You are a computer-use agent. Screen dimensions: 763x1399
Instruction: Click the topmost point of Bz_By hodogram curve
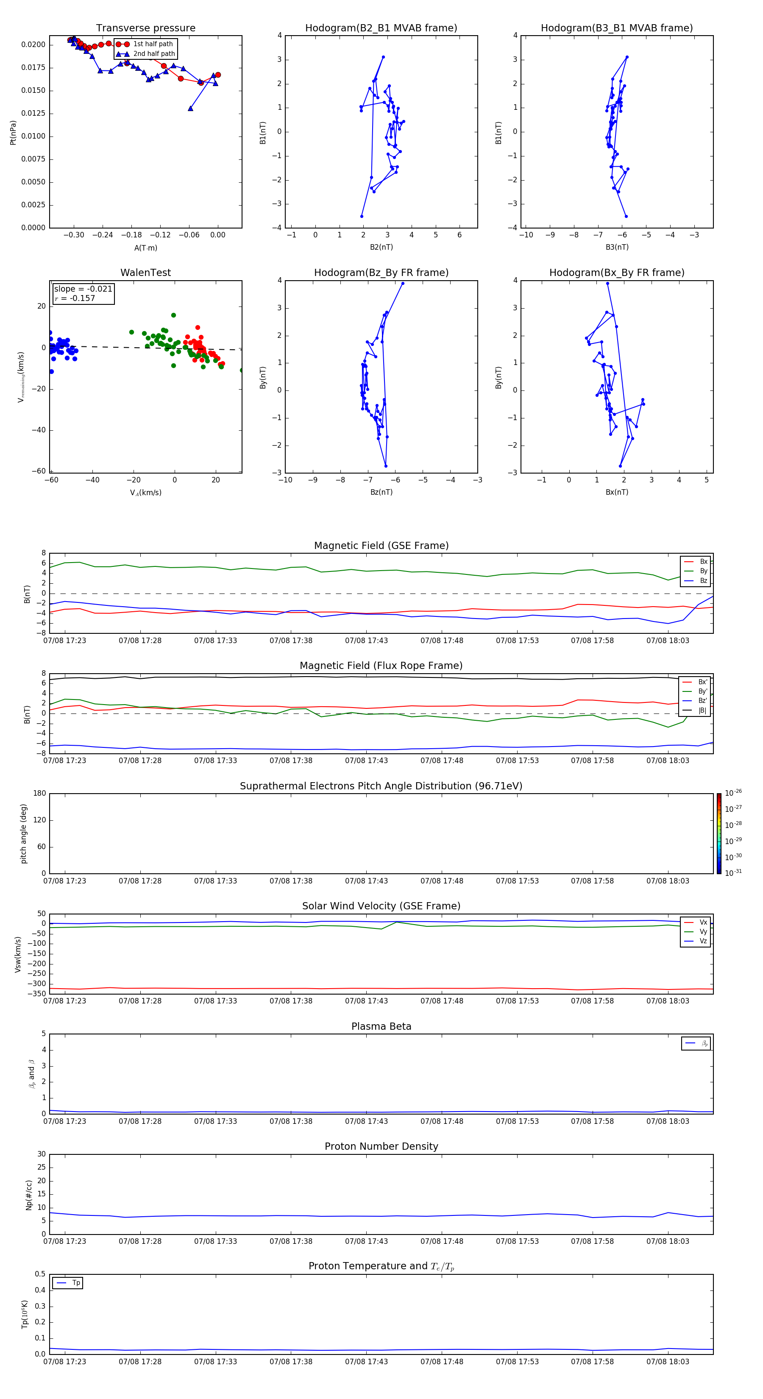click(402, 284)
